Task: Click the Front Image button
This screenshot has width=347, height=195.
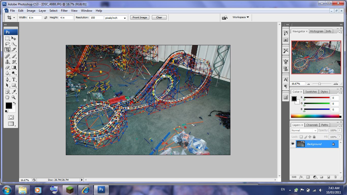Action: point(140,18)
